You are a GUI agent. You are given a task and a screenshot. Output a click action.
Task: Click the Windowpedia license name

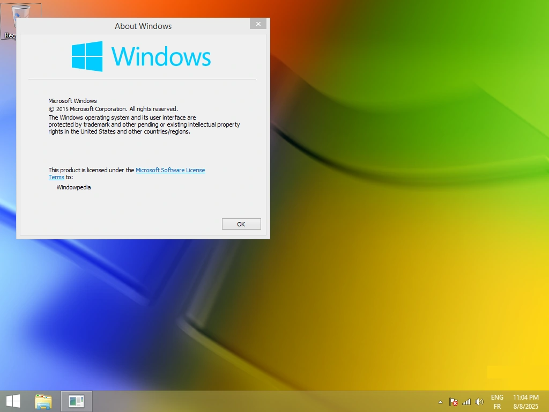pyautogui.click(x=73, y=187)
